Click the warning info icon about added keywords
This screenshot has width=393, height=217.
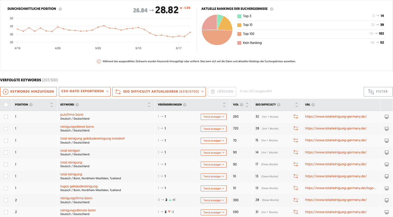99,61
